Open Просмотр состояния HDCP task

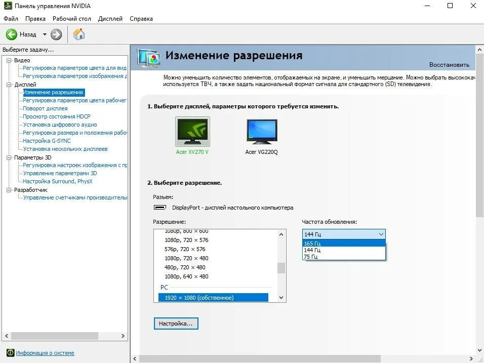57,116
